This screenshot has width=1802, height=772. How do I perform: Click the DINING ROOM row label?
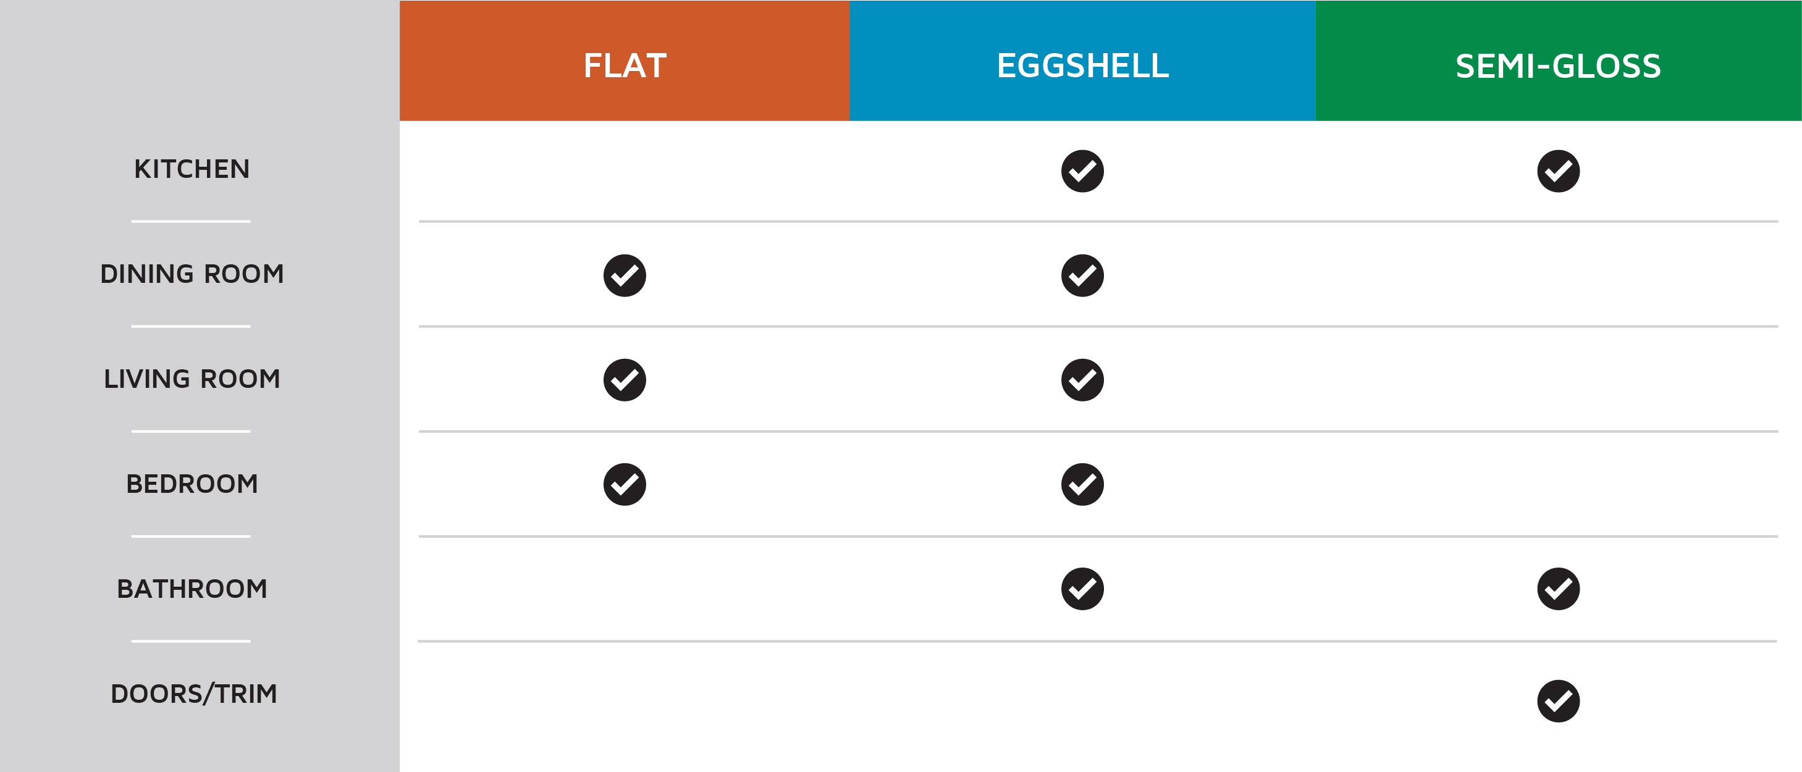pos(192,274)
